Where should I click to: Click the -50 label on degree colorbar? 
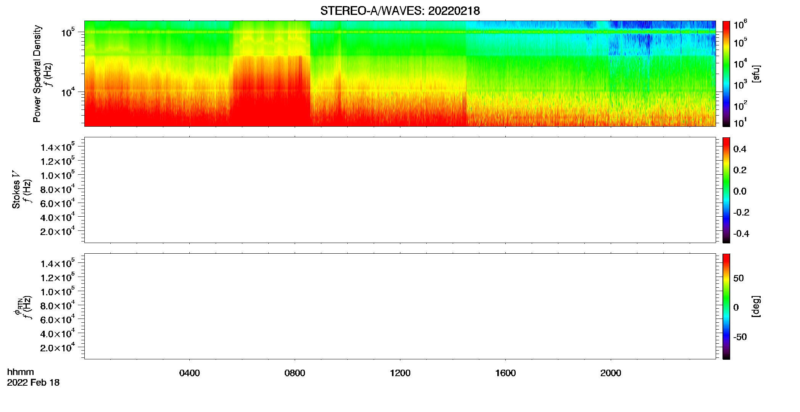[740, 337]
